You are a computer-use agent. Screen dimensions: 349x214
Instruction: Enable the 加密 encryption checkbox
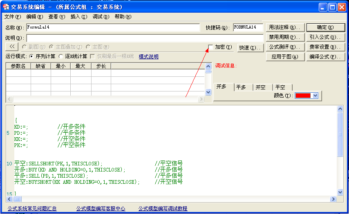point(210,47)
